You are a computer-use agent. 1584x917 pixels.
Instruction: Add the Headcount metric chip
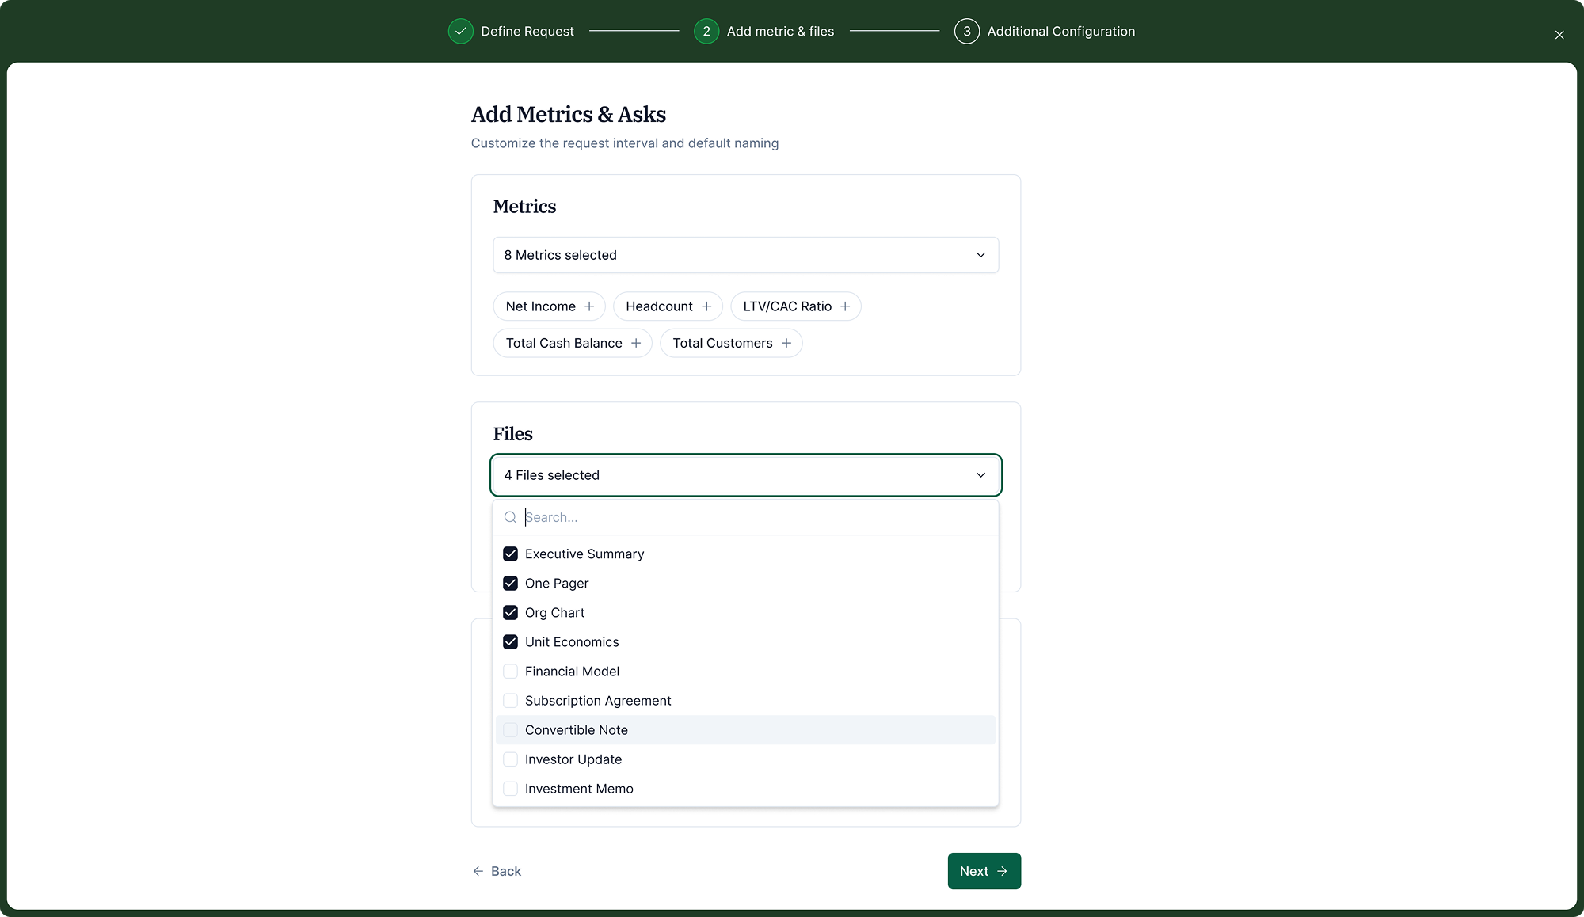click(x=668, y=306)
